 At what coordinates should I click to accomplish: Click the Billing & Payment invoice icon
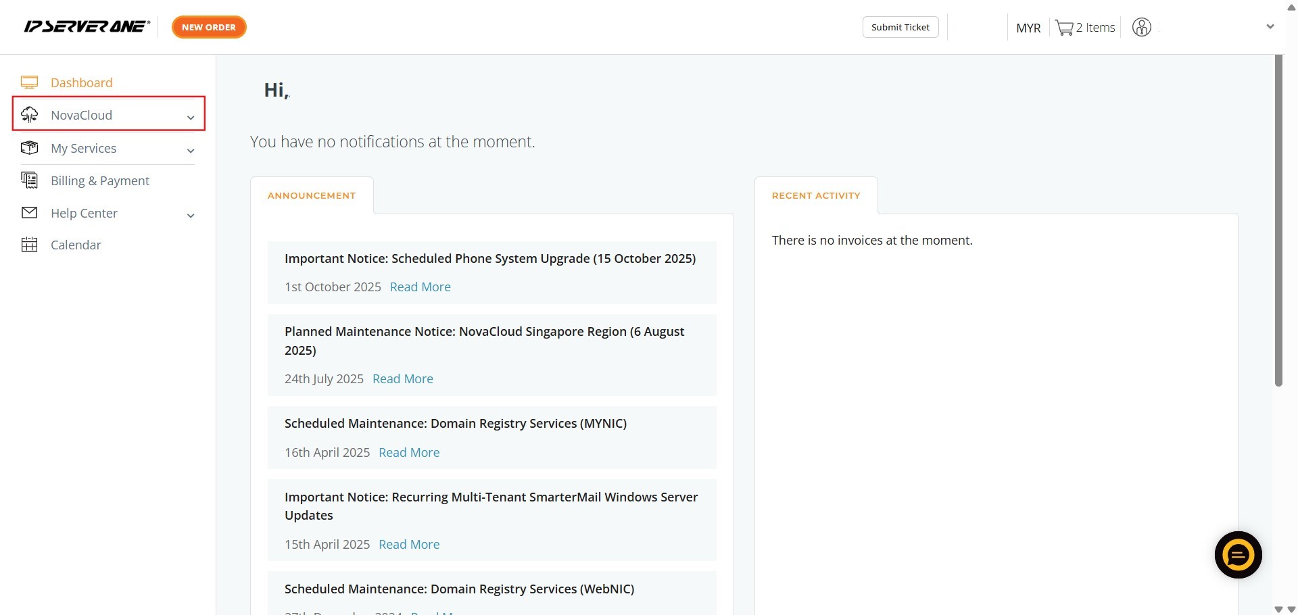29,180
